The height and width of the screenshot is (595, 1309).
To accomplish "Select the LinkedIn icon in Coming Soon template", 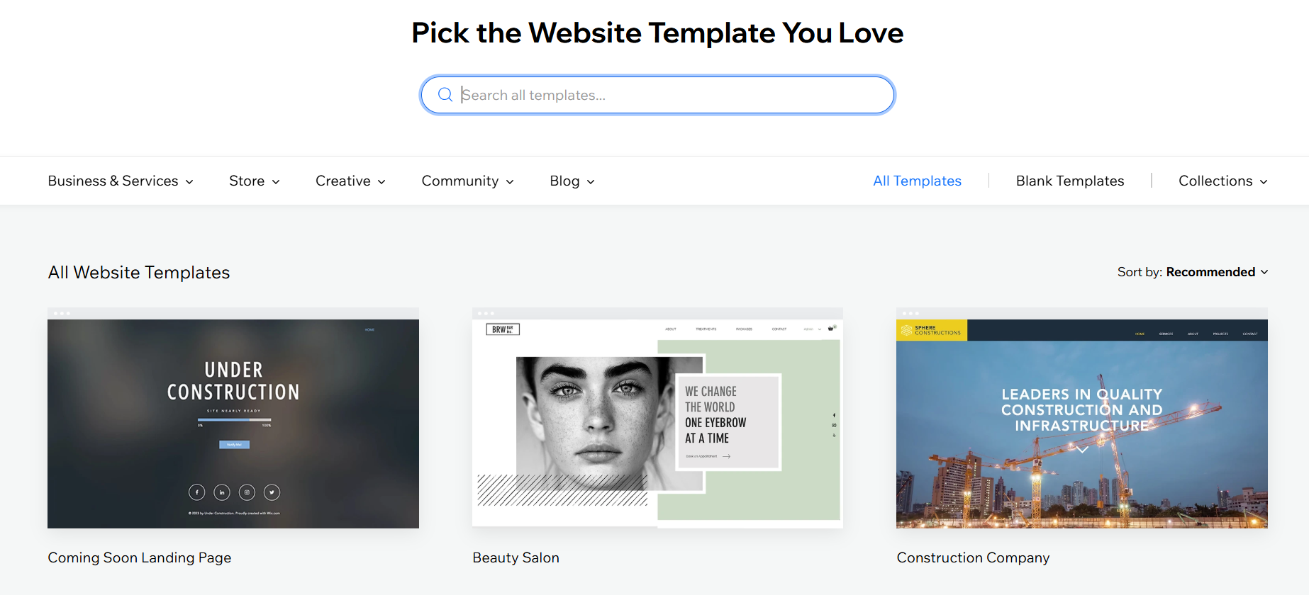I will click(222, 492).
